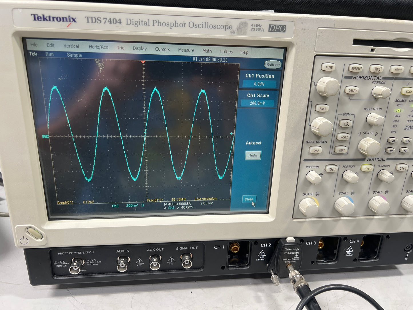This screenshot has width=413, height=310.
Task: Touch the CH 2 SCALE knob with blue ring
Action: (x=344, y=206)
